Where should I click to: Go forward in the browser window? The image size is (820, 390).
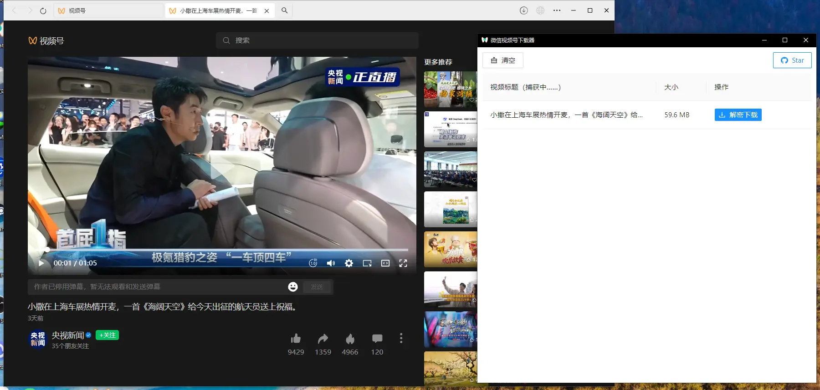click(30, 10)
